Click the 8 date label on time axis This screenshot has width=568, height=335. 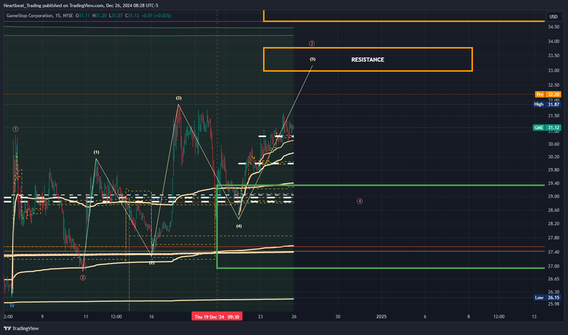(x=469, y=317)
